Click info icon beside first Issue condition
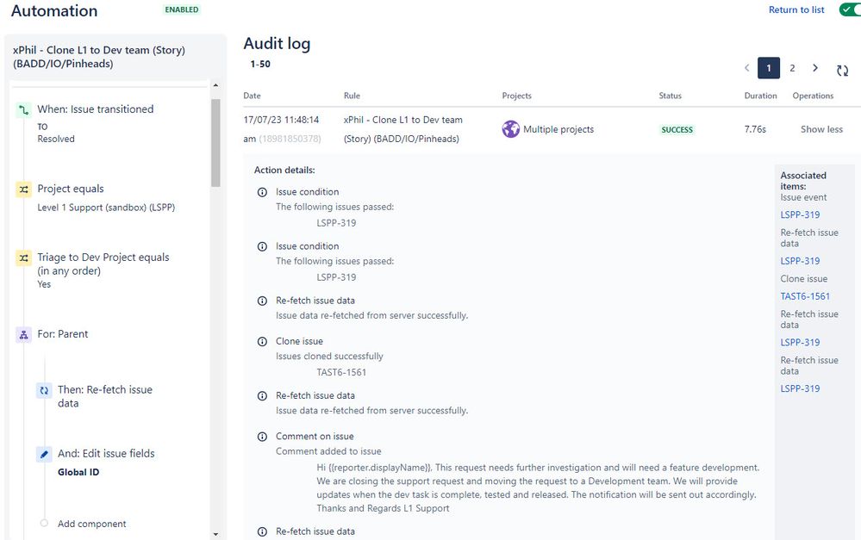The height and width of the screenshot is (540, 861). pyautogui.click(x=263, y=192)
